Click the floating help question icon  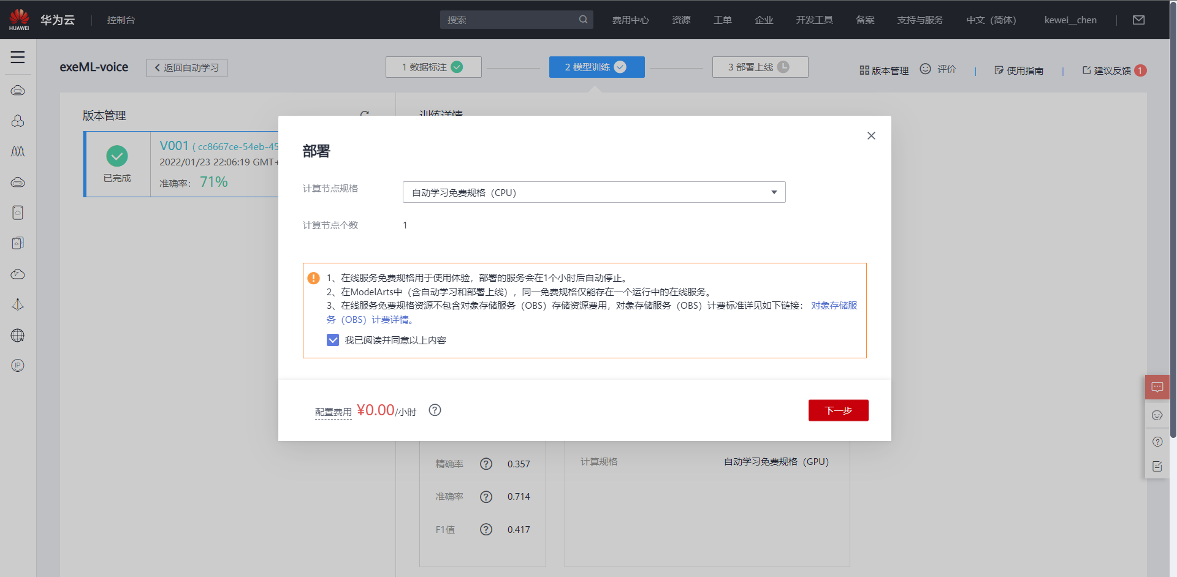click(x=1157, y=442)
